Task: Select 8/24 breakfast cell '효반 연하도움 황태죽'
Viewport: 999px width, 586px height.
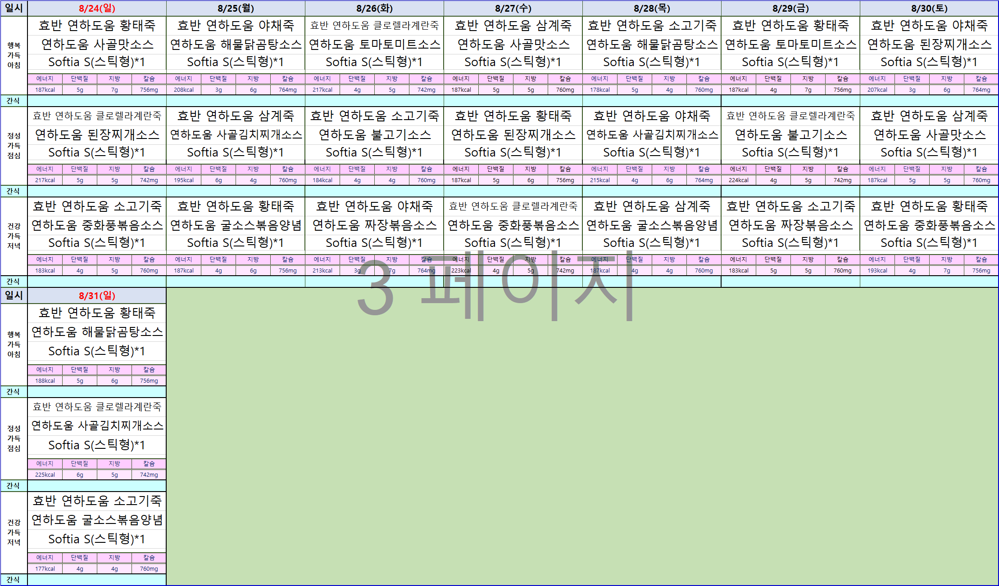Action: (97, 26)
